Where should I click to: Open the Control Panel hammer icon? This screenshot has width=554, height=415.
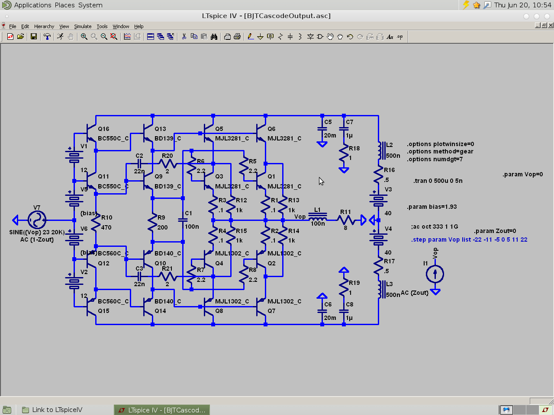click(47, 37)
